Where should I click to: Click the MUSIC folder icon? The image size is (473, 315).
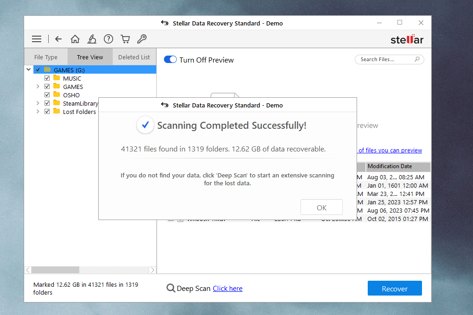(57, 78)
